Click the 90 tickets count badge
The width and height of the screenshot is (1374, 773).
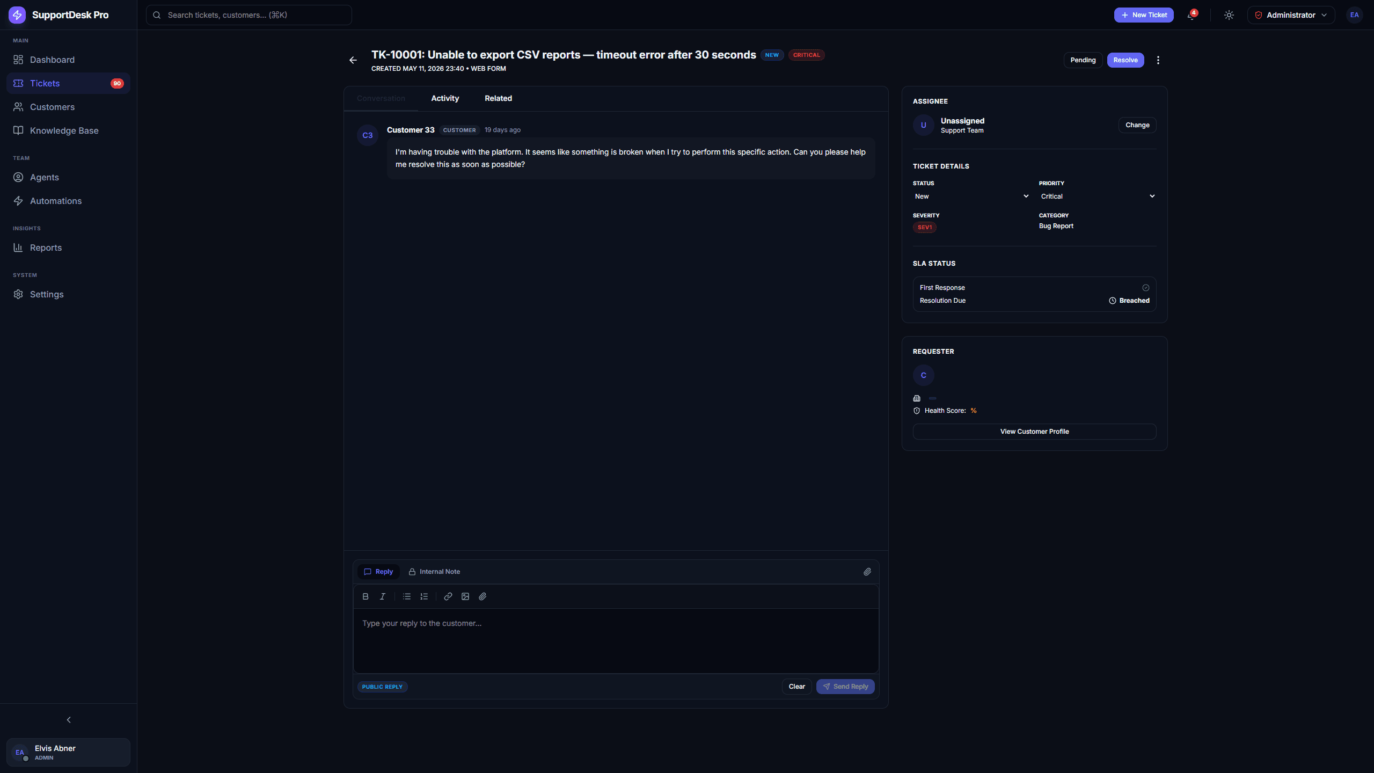(117, 83)
